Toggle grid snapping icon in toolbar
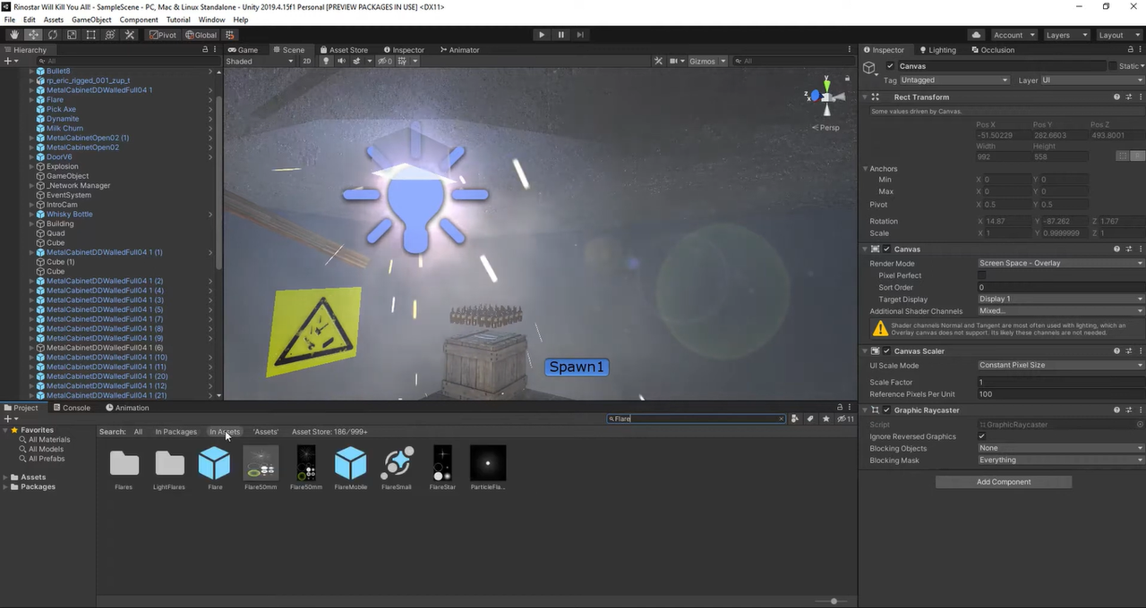The image size is (1146, 608). click(x=230, y=35)
